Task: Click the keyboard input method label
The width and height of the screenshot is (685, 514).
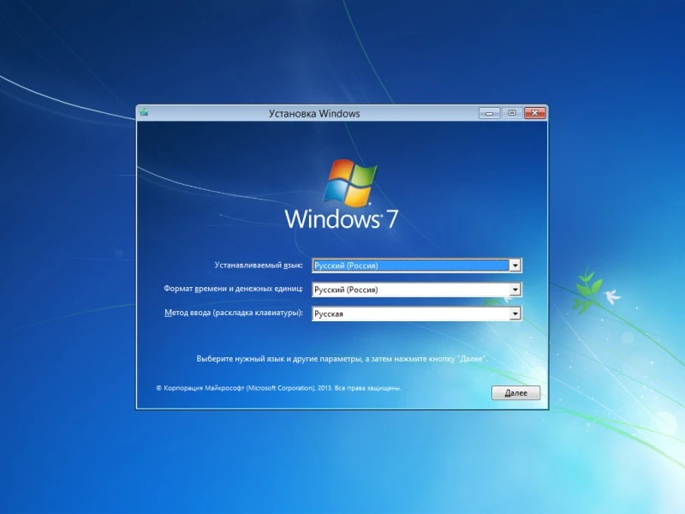Action: (x=236, y=314)
